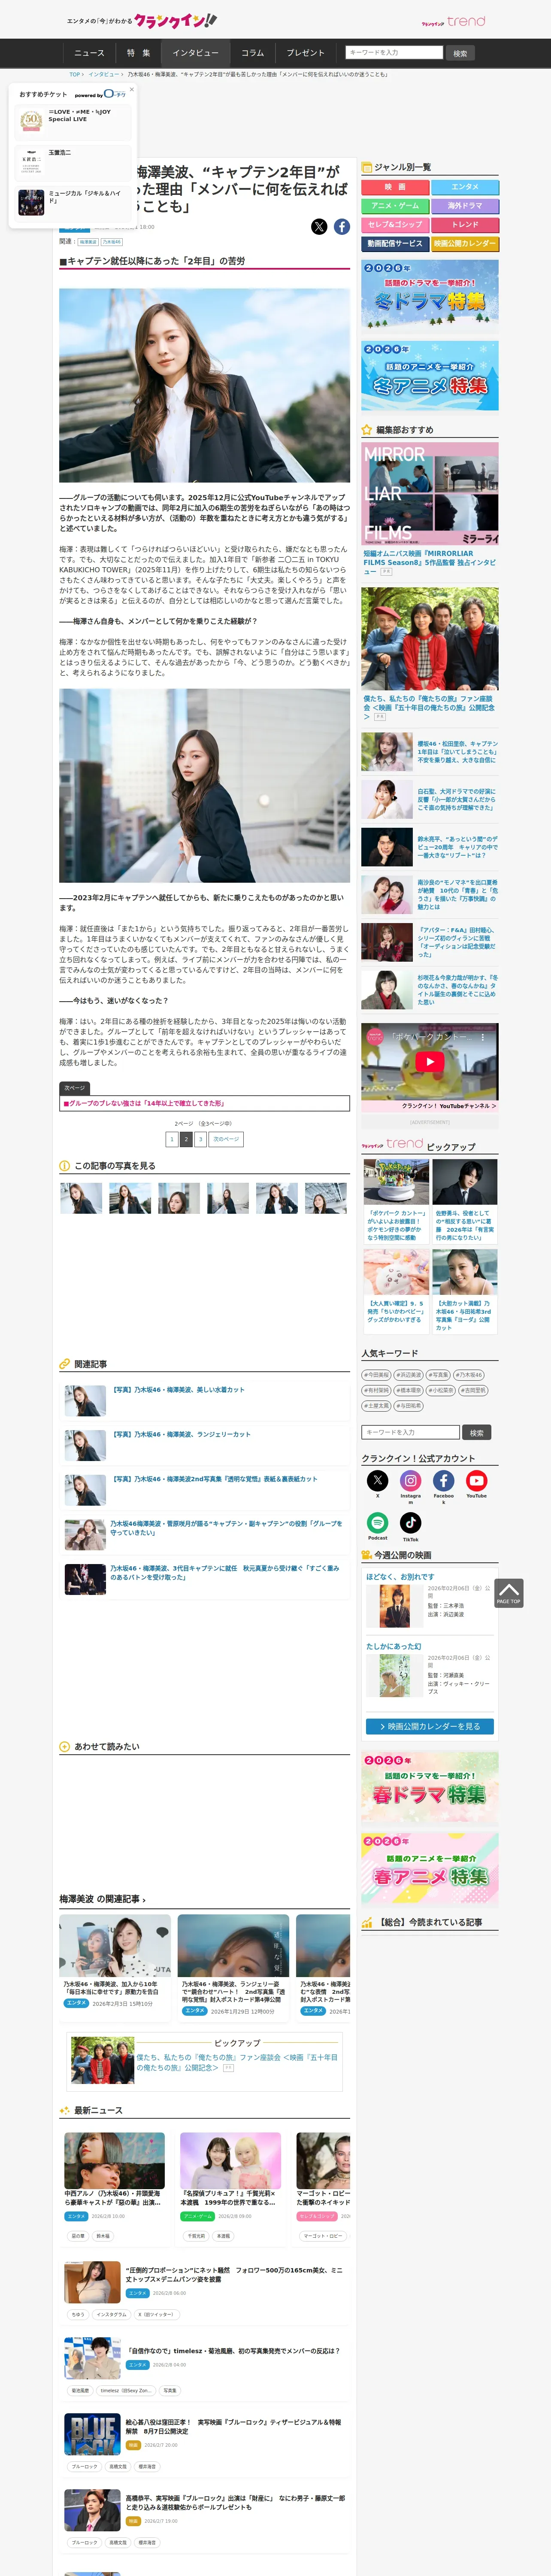
Task: Open コラム menu item
Action: tap(253, 53)
